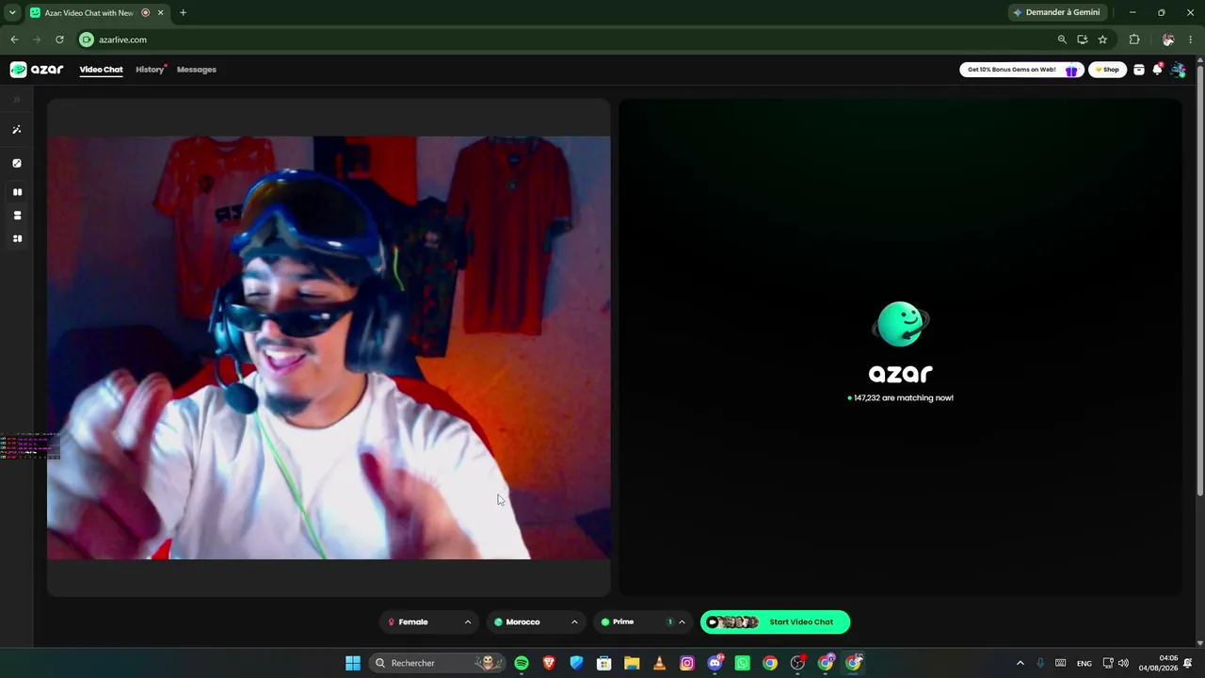Screen dimensions: 1205x678
Task: Open the volume control in system tray
Action: (x=1123, y=663)
